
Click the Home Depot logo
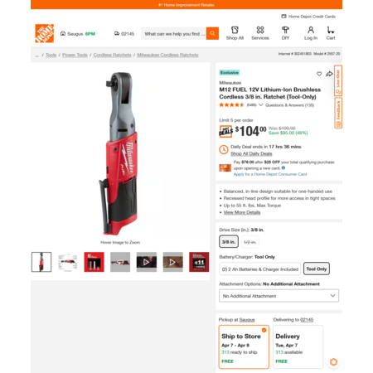click(x=45, y=33)
